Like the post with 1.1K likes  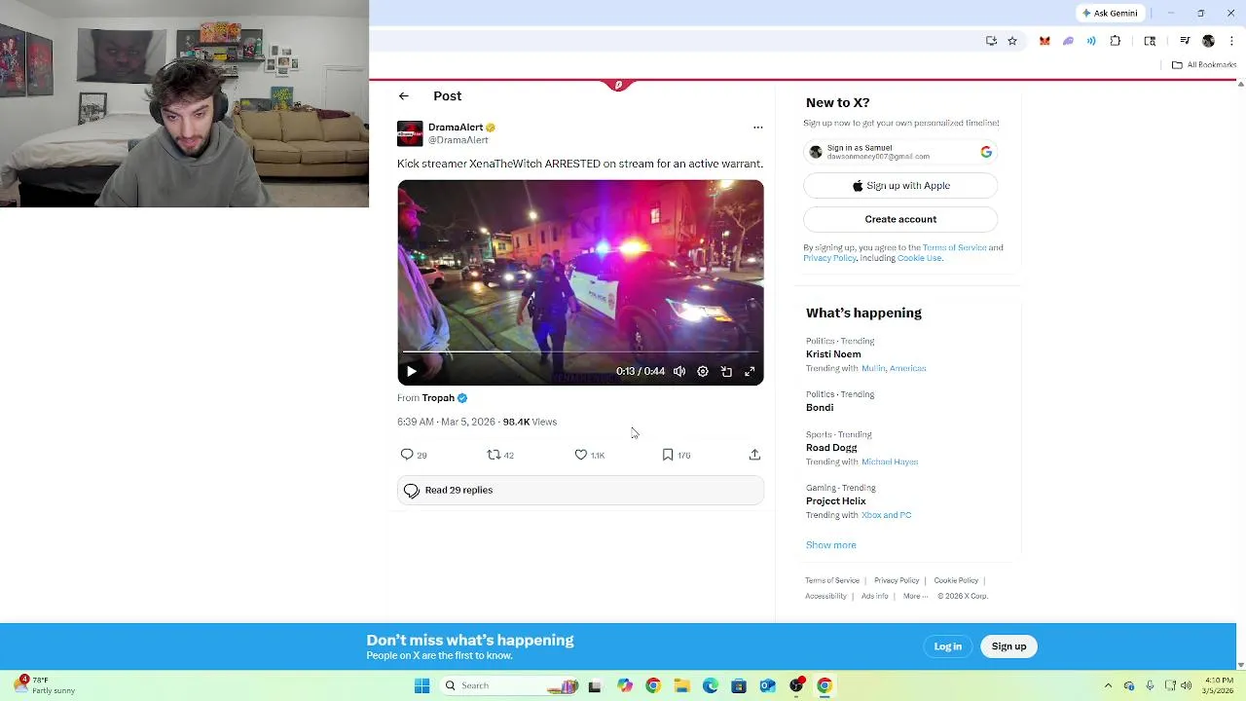tap(589, 455)
